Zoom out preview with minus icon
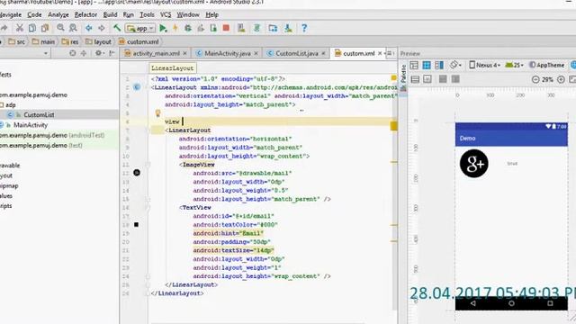The image size is (576, 324). (535, 79)
